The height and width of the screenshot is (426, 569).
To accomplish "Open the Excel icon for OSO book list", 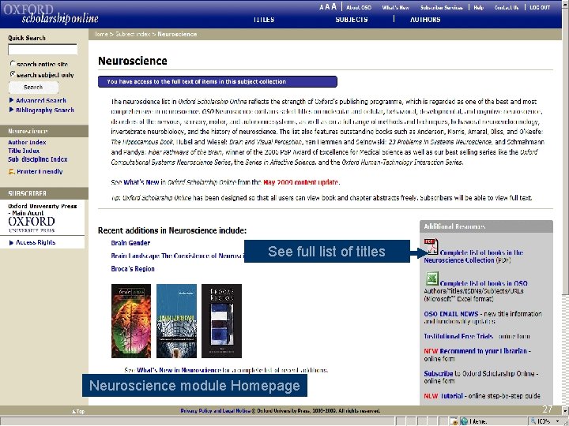I will click(431, 278).
